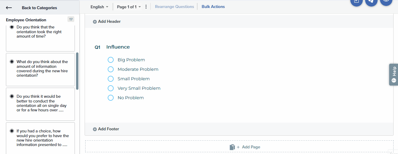Expand the Page 1 of 1 dropdown
The width and height of the screenshot is (398, 154).
click(x=129, y=7)
